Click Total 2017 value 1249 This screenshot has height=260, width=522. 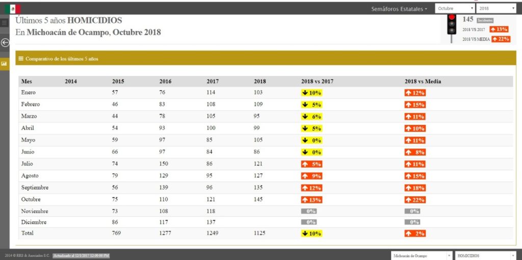(x=213, y=233)
